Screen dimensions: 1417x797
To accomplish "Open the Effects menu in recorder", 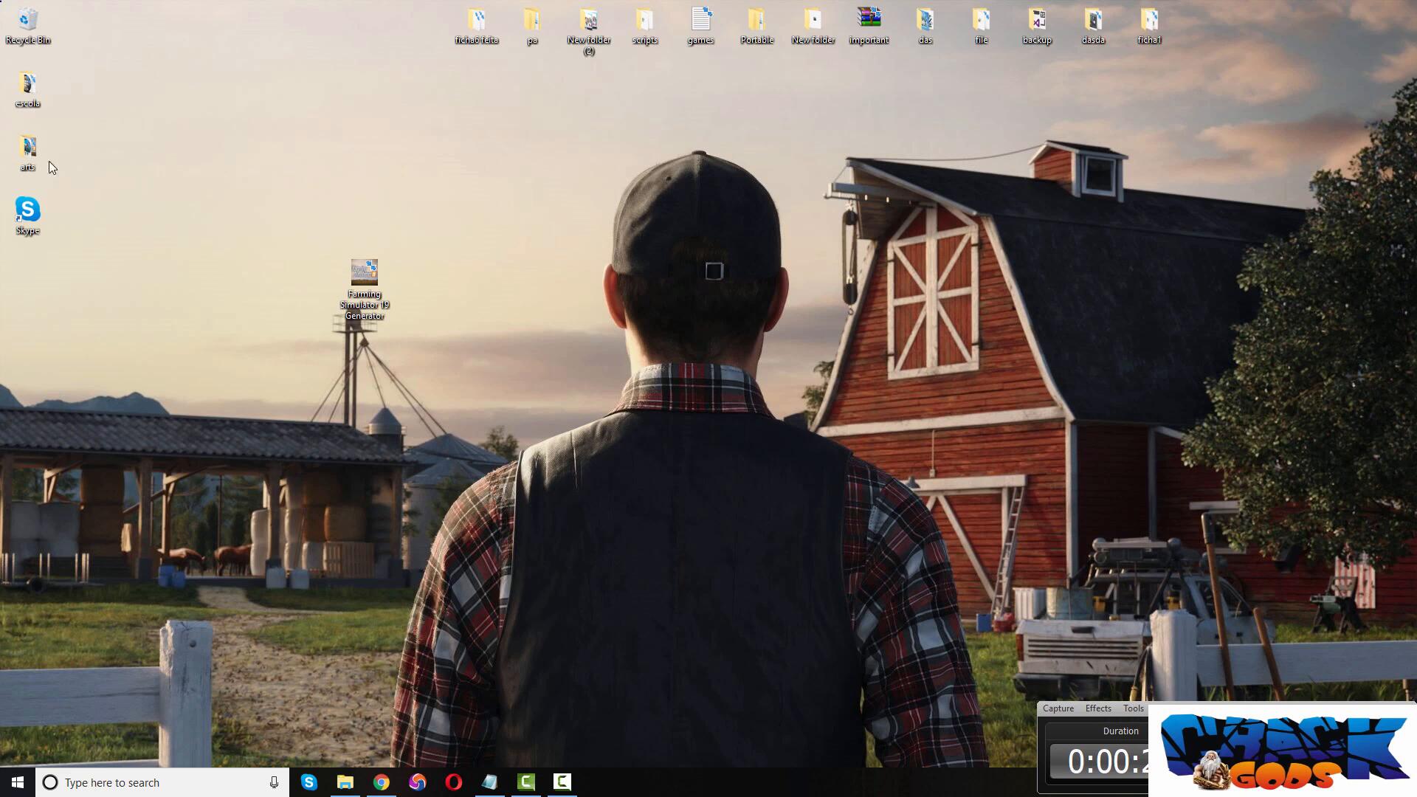I will (x=1097, y=708).
